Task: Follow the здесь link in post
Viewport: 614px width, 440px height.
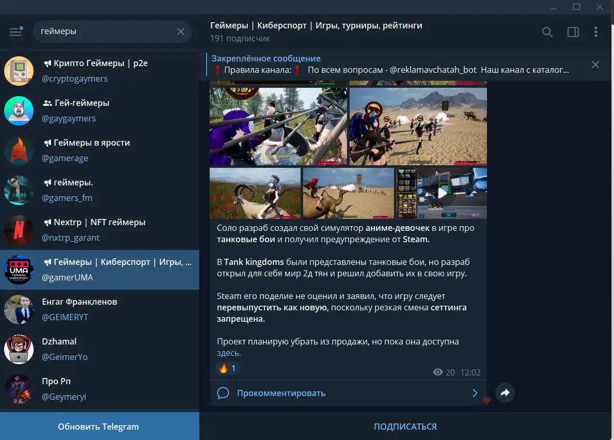Action: coord(229,353)
